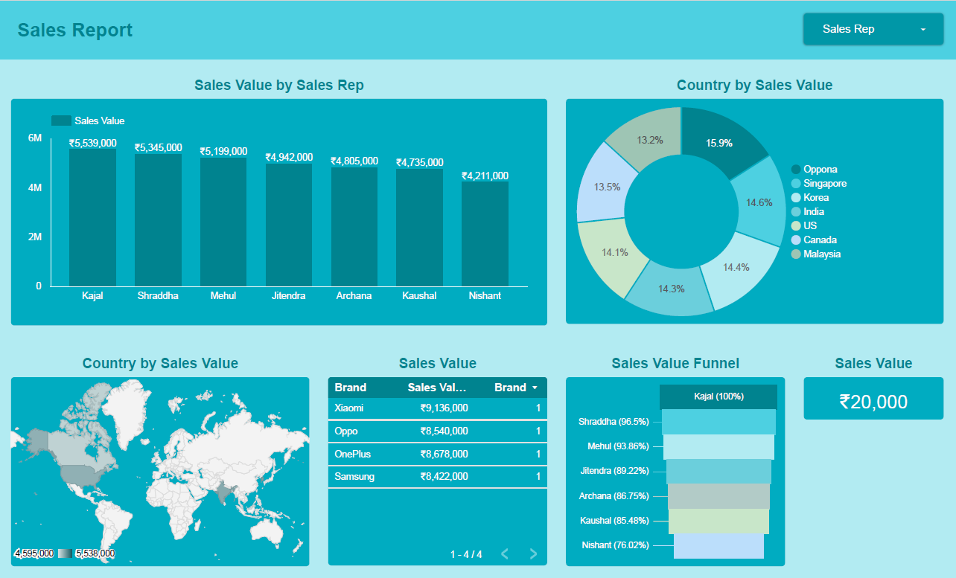The height and width of the screenshot is (578, 956).
Task: Click the Oppo brand cell in the table
Action: pos(346,431)
